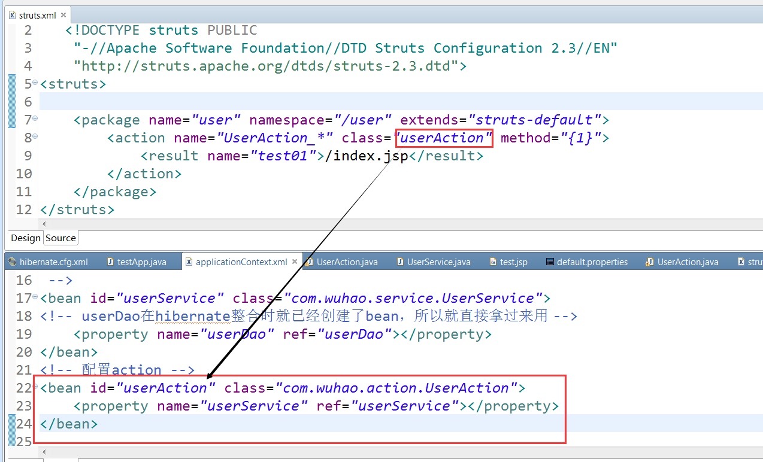This screenshot has width=763, height=462.
Task: Open the default.properties editor tab
Action: (586, 262)
